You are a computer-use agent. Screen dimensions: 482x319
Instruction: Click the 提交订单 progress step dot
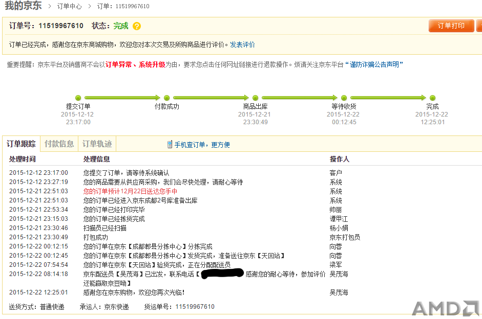[x=78, y=98]
